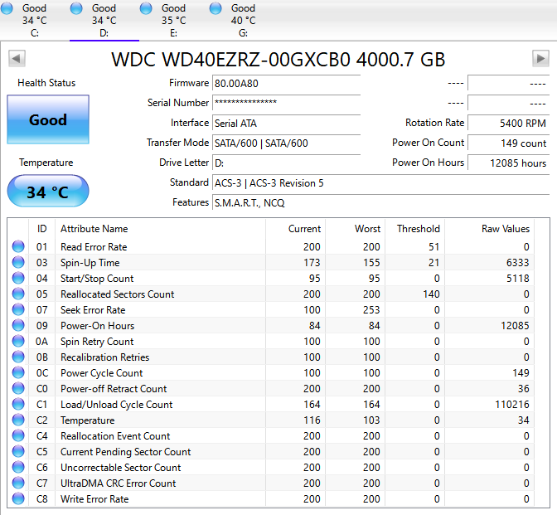This screenshot has width=557, height=515.
Task: Click the Features S.M.A.R.T., NCQ field
Action: click(380, 203)
